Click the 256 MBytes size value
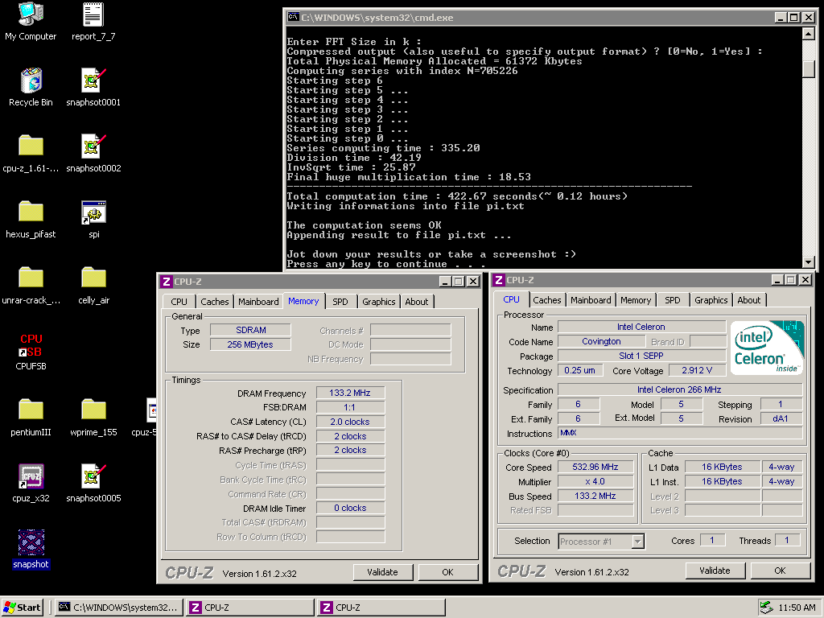Screen dimensions: 824x618 point(251,344)
